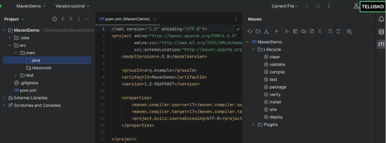Viewport: 386px width, 143px height.
Task: Click the closing </project> tag line
Action: pos(124,139)
